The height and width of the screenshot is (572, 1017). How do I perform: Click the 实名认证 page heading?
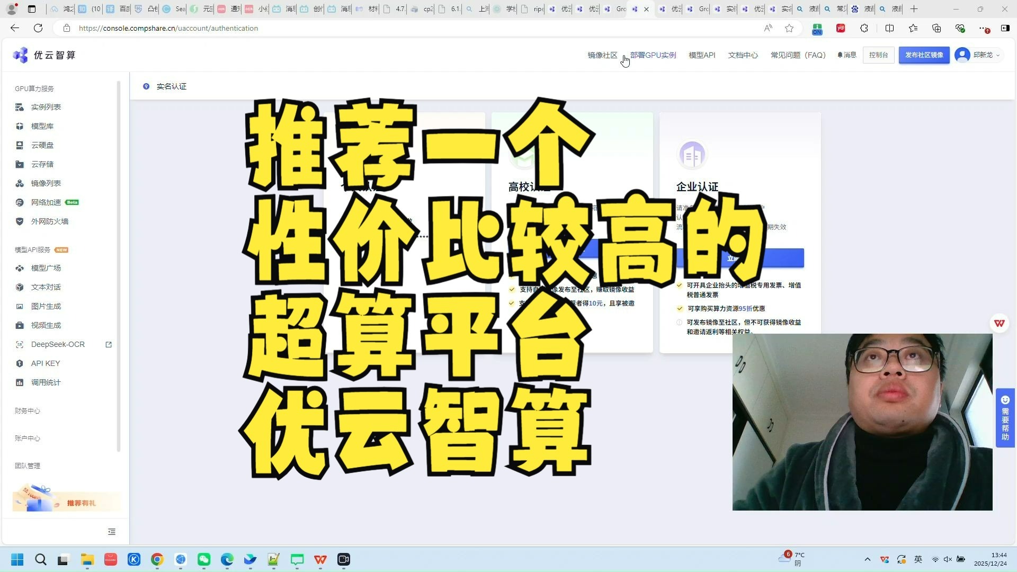tap(171, 86)
